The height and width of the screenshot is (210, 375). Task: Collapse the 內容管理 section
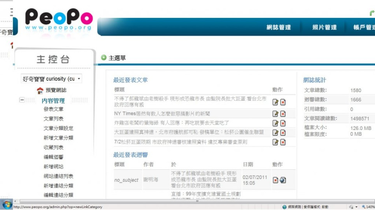[22, 100]
